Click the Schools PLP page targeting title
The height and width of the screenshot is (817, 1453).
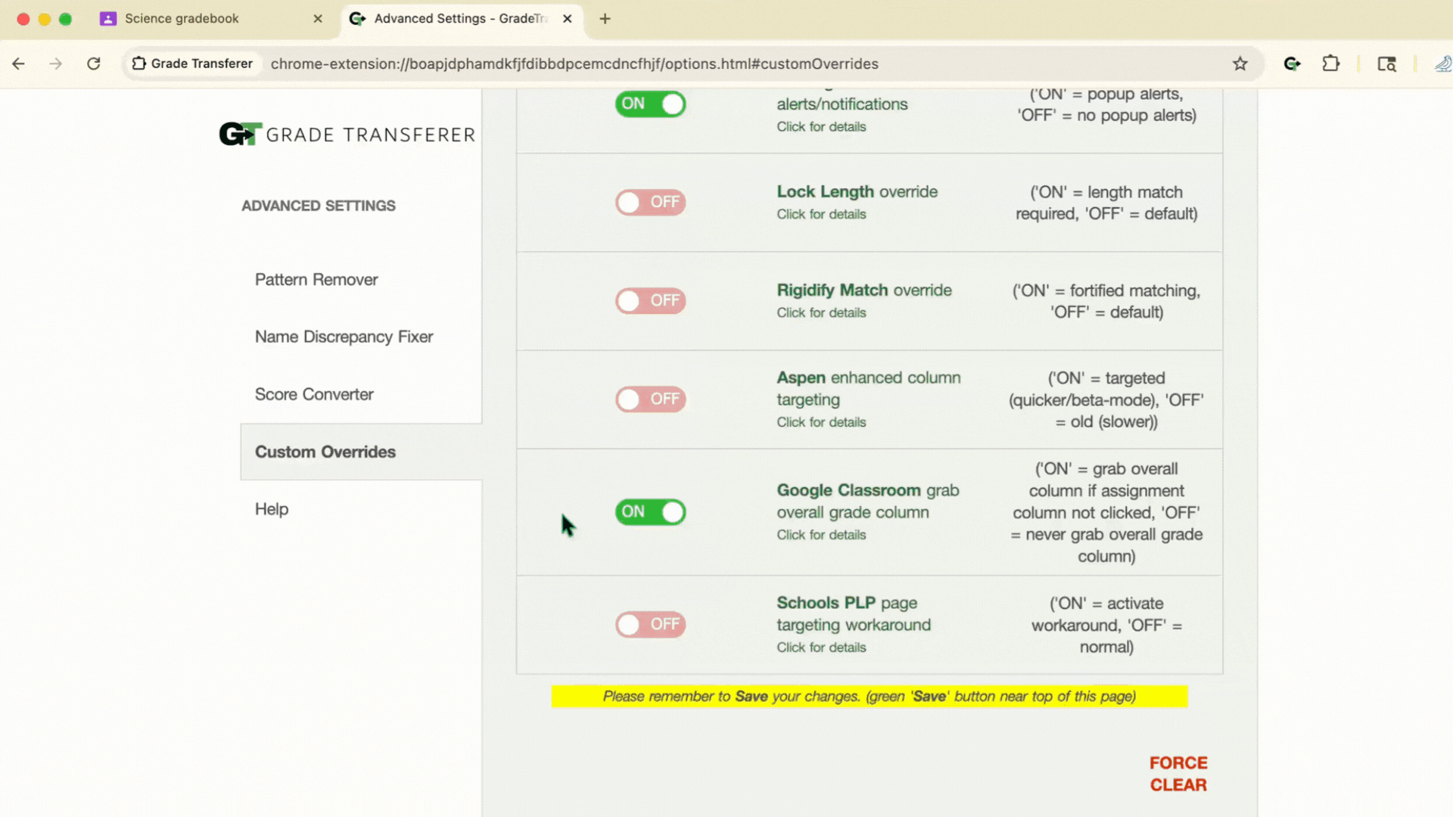point(854,614)
